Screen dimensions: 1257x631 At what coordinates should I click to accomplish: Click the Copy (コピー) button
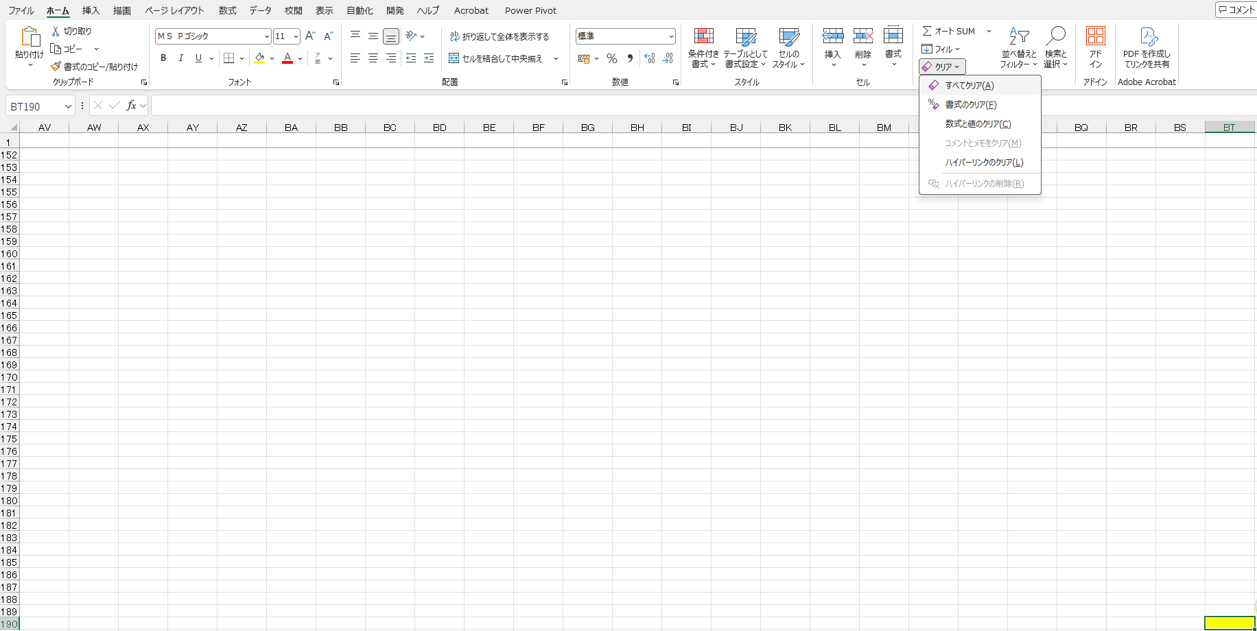67,49
